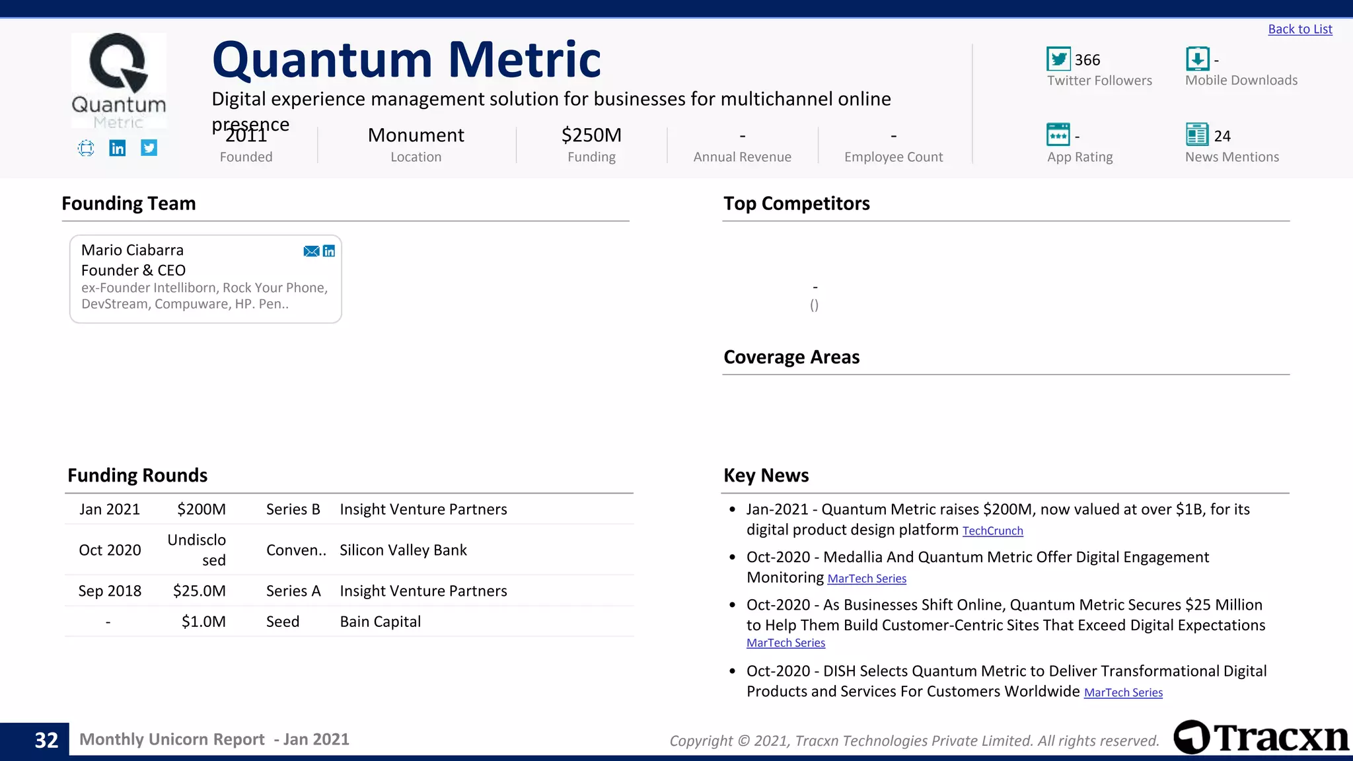Open the company Twitter icon under logo

click(x=149, y=148)
